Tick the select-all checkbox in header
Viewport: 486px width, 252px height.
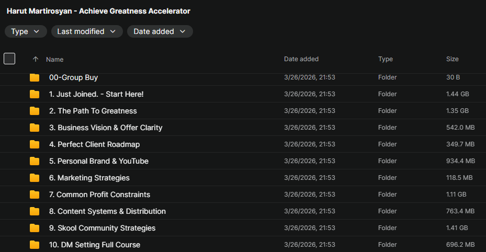pyautogui.click(x=9, y=59)
